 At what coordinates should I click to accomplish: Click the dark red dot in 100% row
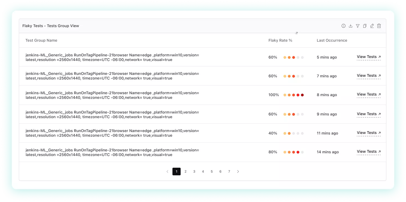tap(302, 95)
